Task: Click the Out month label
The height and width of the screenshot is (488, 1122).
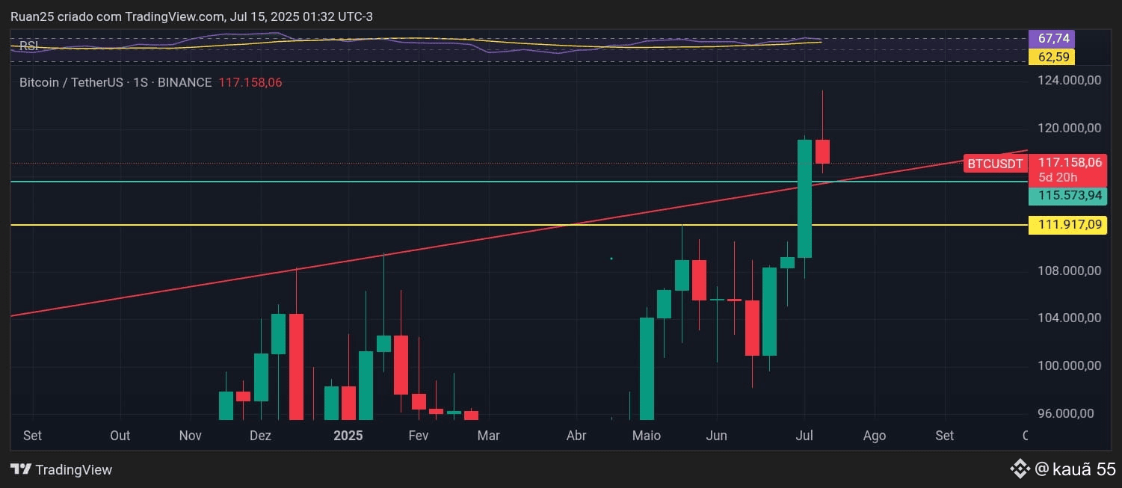Action: tap(120, 436)
